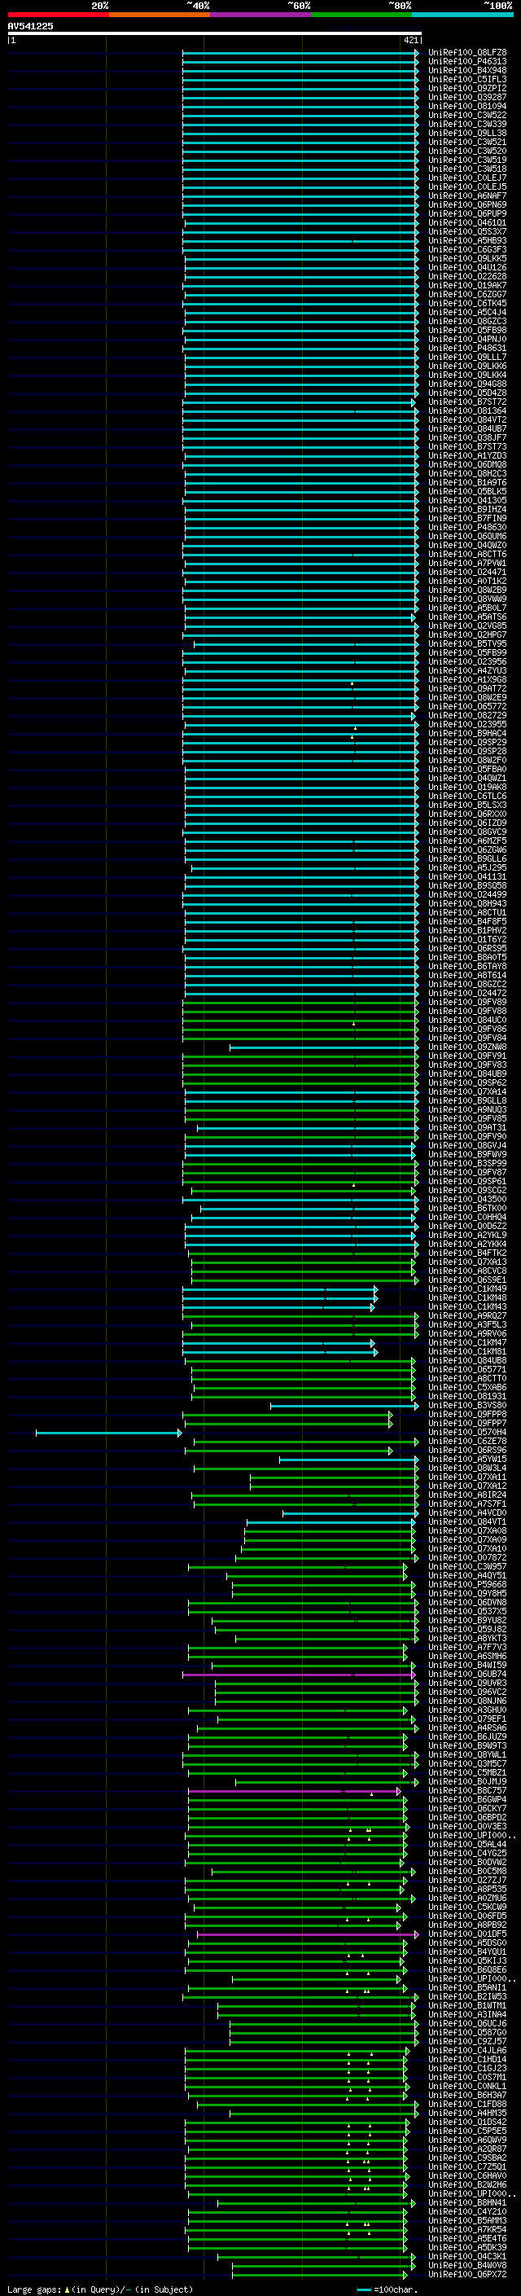Select the label UniRef100_B4YQU1
521x2296 pixels.
(467, 1952)
